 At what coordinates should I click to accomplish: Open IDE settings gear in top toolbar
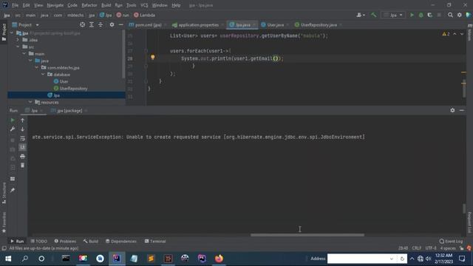coord(460,15)
